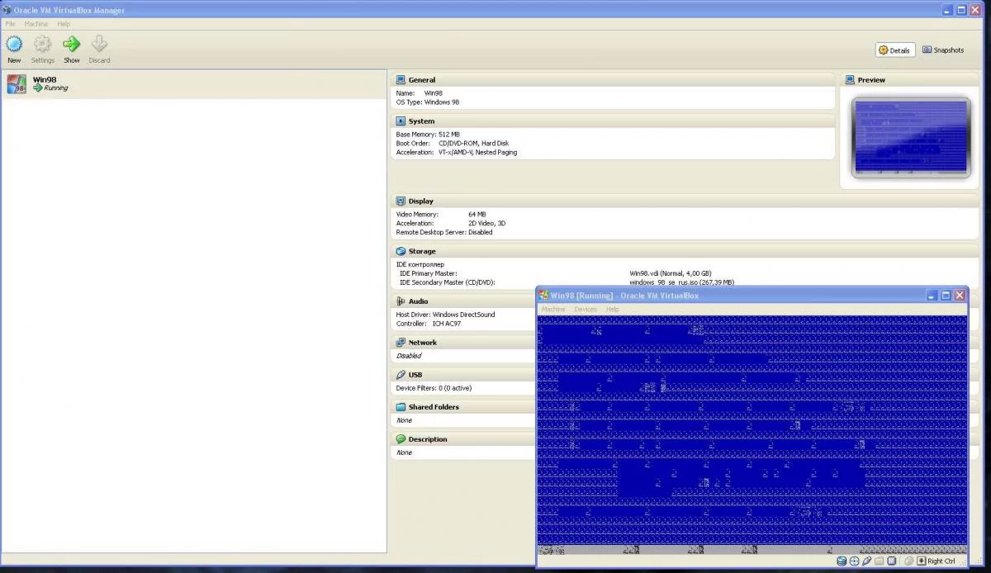Open the Help menu in Manager
Screen dimensions: 991x573
point(64,24)
